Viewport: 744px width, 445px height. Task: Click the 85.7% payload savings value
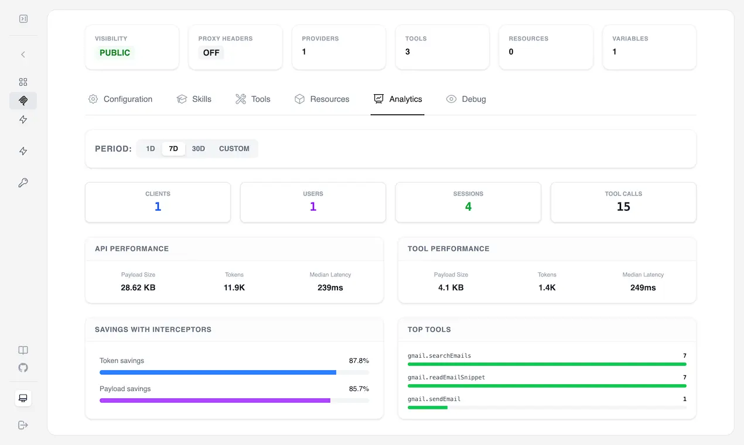tap(359, 389)
